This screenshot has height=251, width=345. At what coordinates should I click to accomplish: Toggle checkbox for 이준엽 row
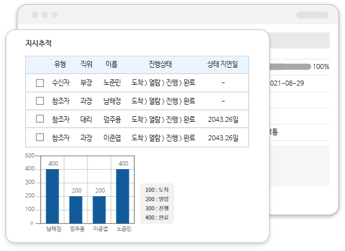coord(40,137)
